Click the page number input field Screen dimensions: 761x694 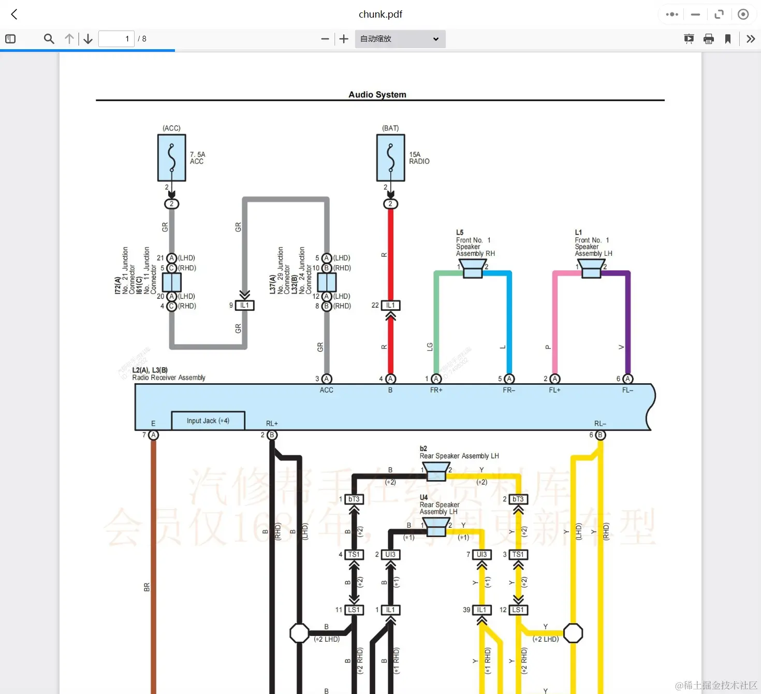116,39
